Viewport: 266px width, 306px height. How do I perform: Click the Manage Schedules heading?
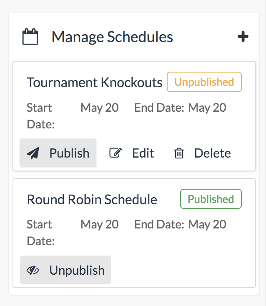pyautogui.click(x=112, y=37)
